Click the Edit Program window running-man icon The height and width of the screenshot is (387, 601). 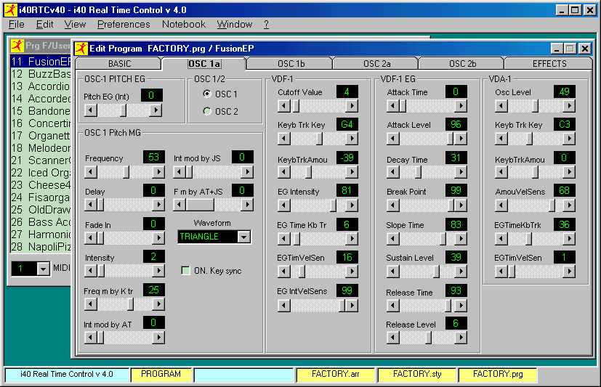coord(81,48)
